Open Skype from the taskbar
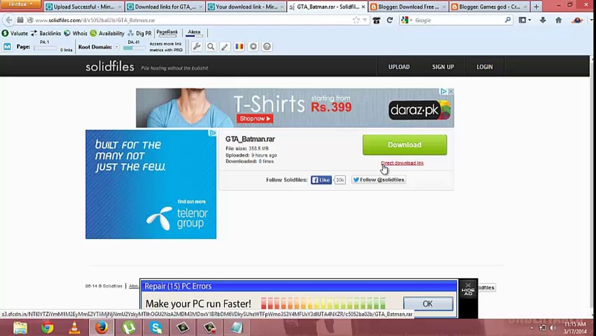596x336 pixels. (x=156, y=328)
